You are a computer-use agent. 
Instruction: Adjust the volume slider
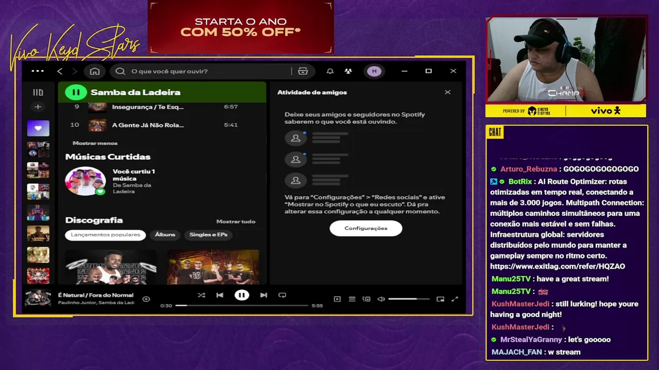409,299
